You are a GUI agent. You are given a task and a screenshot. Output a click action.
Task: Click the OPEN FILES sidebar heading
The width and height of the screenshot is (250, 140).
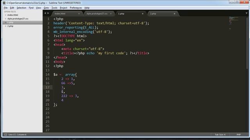tap(10, 12)
